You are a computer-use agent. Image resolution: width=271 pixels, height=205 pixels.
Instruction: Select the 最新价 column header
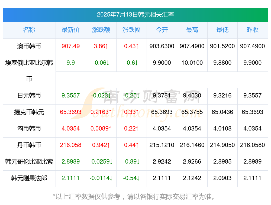[71, 30]
